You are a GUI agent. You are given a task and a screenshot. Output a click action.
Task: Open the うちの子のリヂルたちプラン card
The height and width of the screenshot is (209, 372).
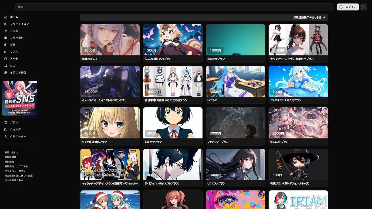tap(298, 85)
